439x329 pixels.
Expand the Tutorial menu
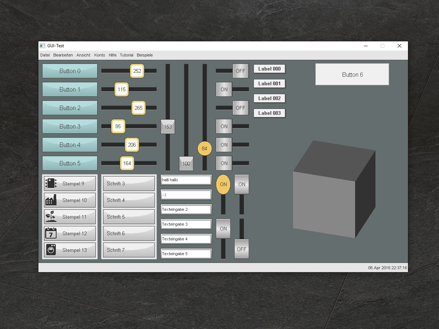click(126, 55)
